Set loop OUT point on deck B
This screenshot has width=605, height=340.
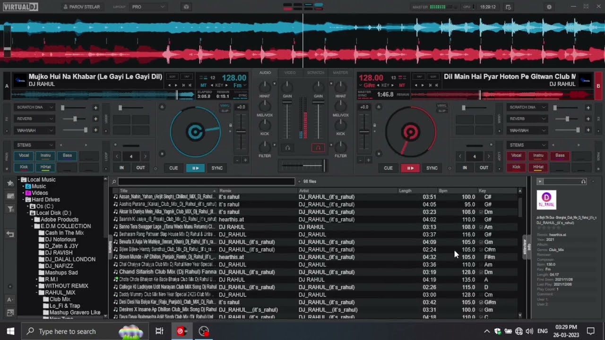point(484,168)
